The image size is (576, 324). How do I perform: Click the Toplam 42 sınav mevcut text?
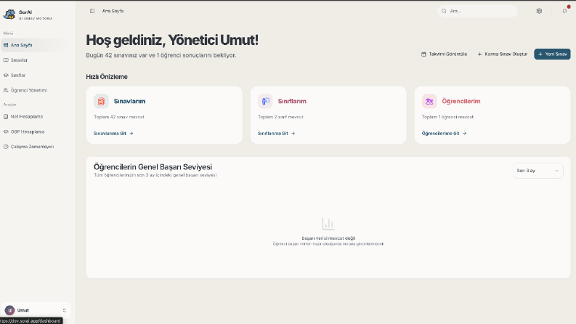[x=118, y=117]
